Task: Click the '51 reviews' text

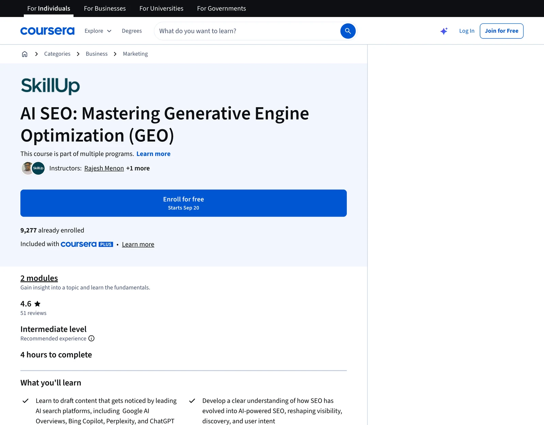Action: coord(33,313)
